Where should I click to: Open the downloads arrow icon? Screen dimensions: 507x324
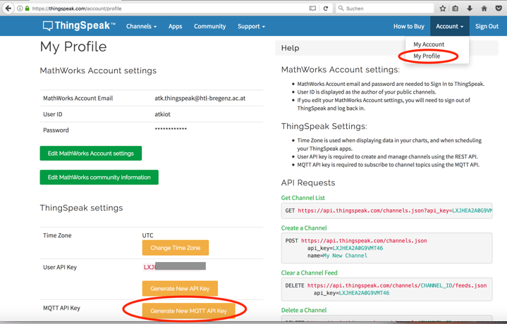470,8
